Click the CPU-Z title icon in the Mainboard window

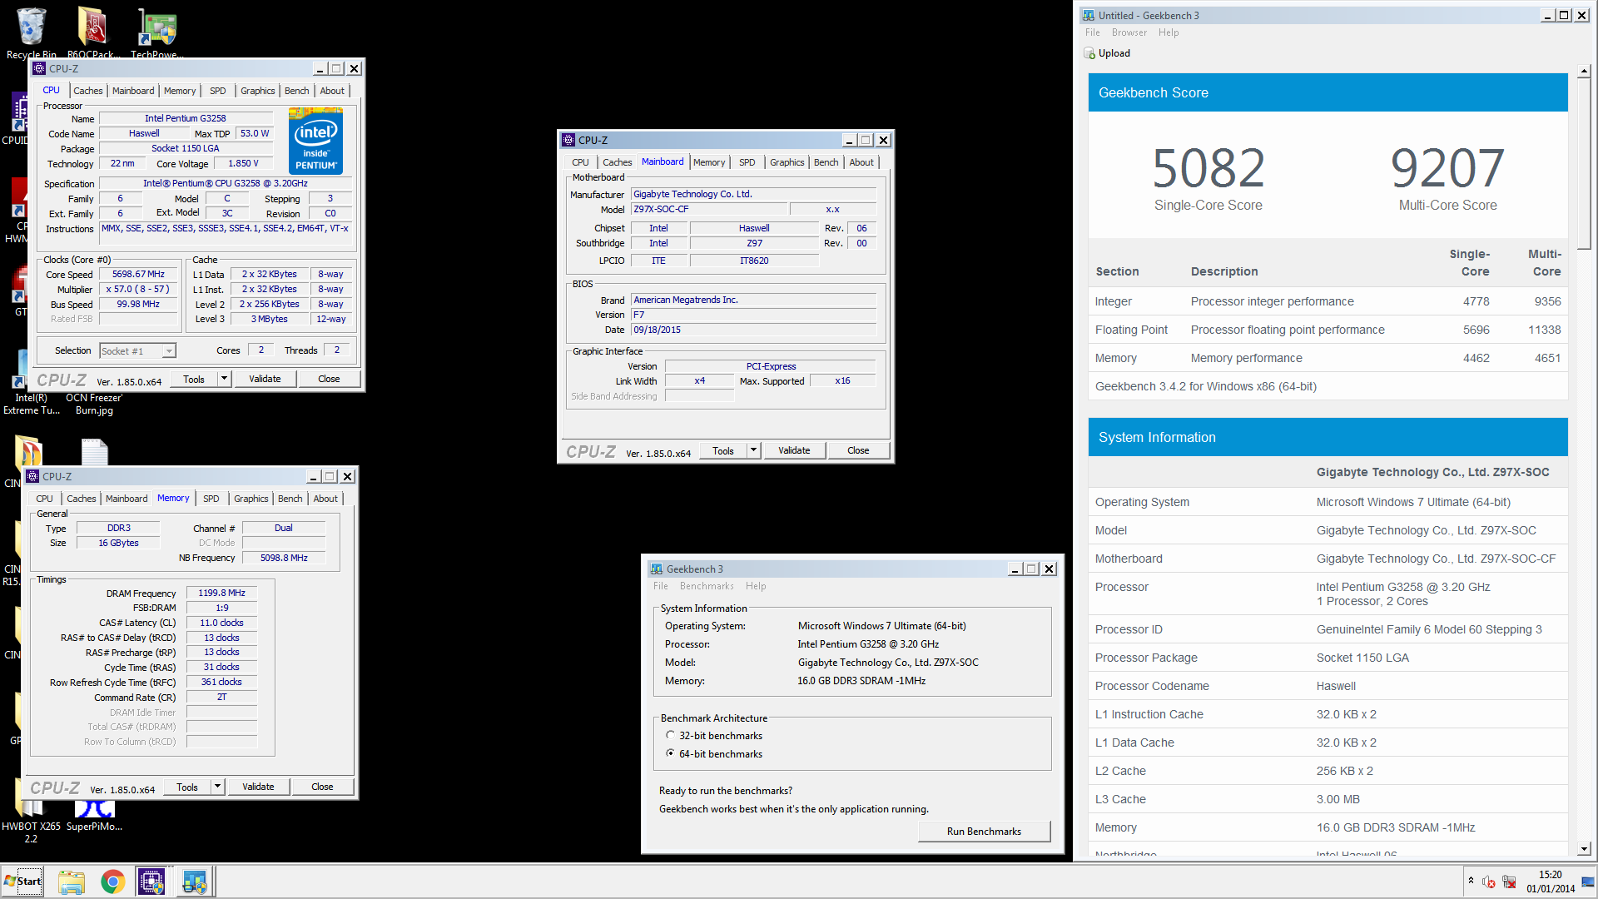tap(568, 140)
